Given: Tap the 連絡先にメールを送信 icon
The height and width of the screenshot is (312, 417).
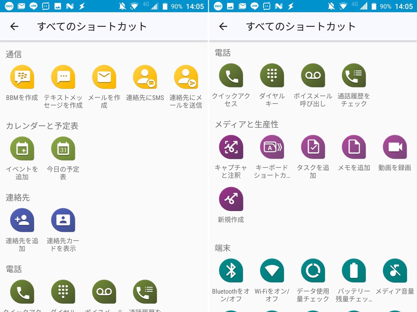Looking at the screenshot, I should (186, 77).
